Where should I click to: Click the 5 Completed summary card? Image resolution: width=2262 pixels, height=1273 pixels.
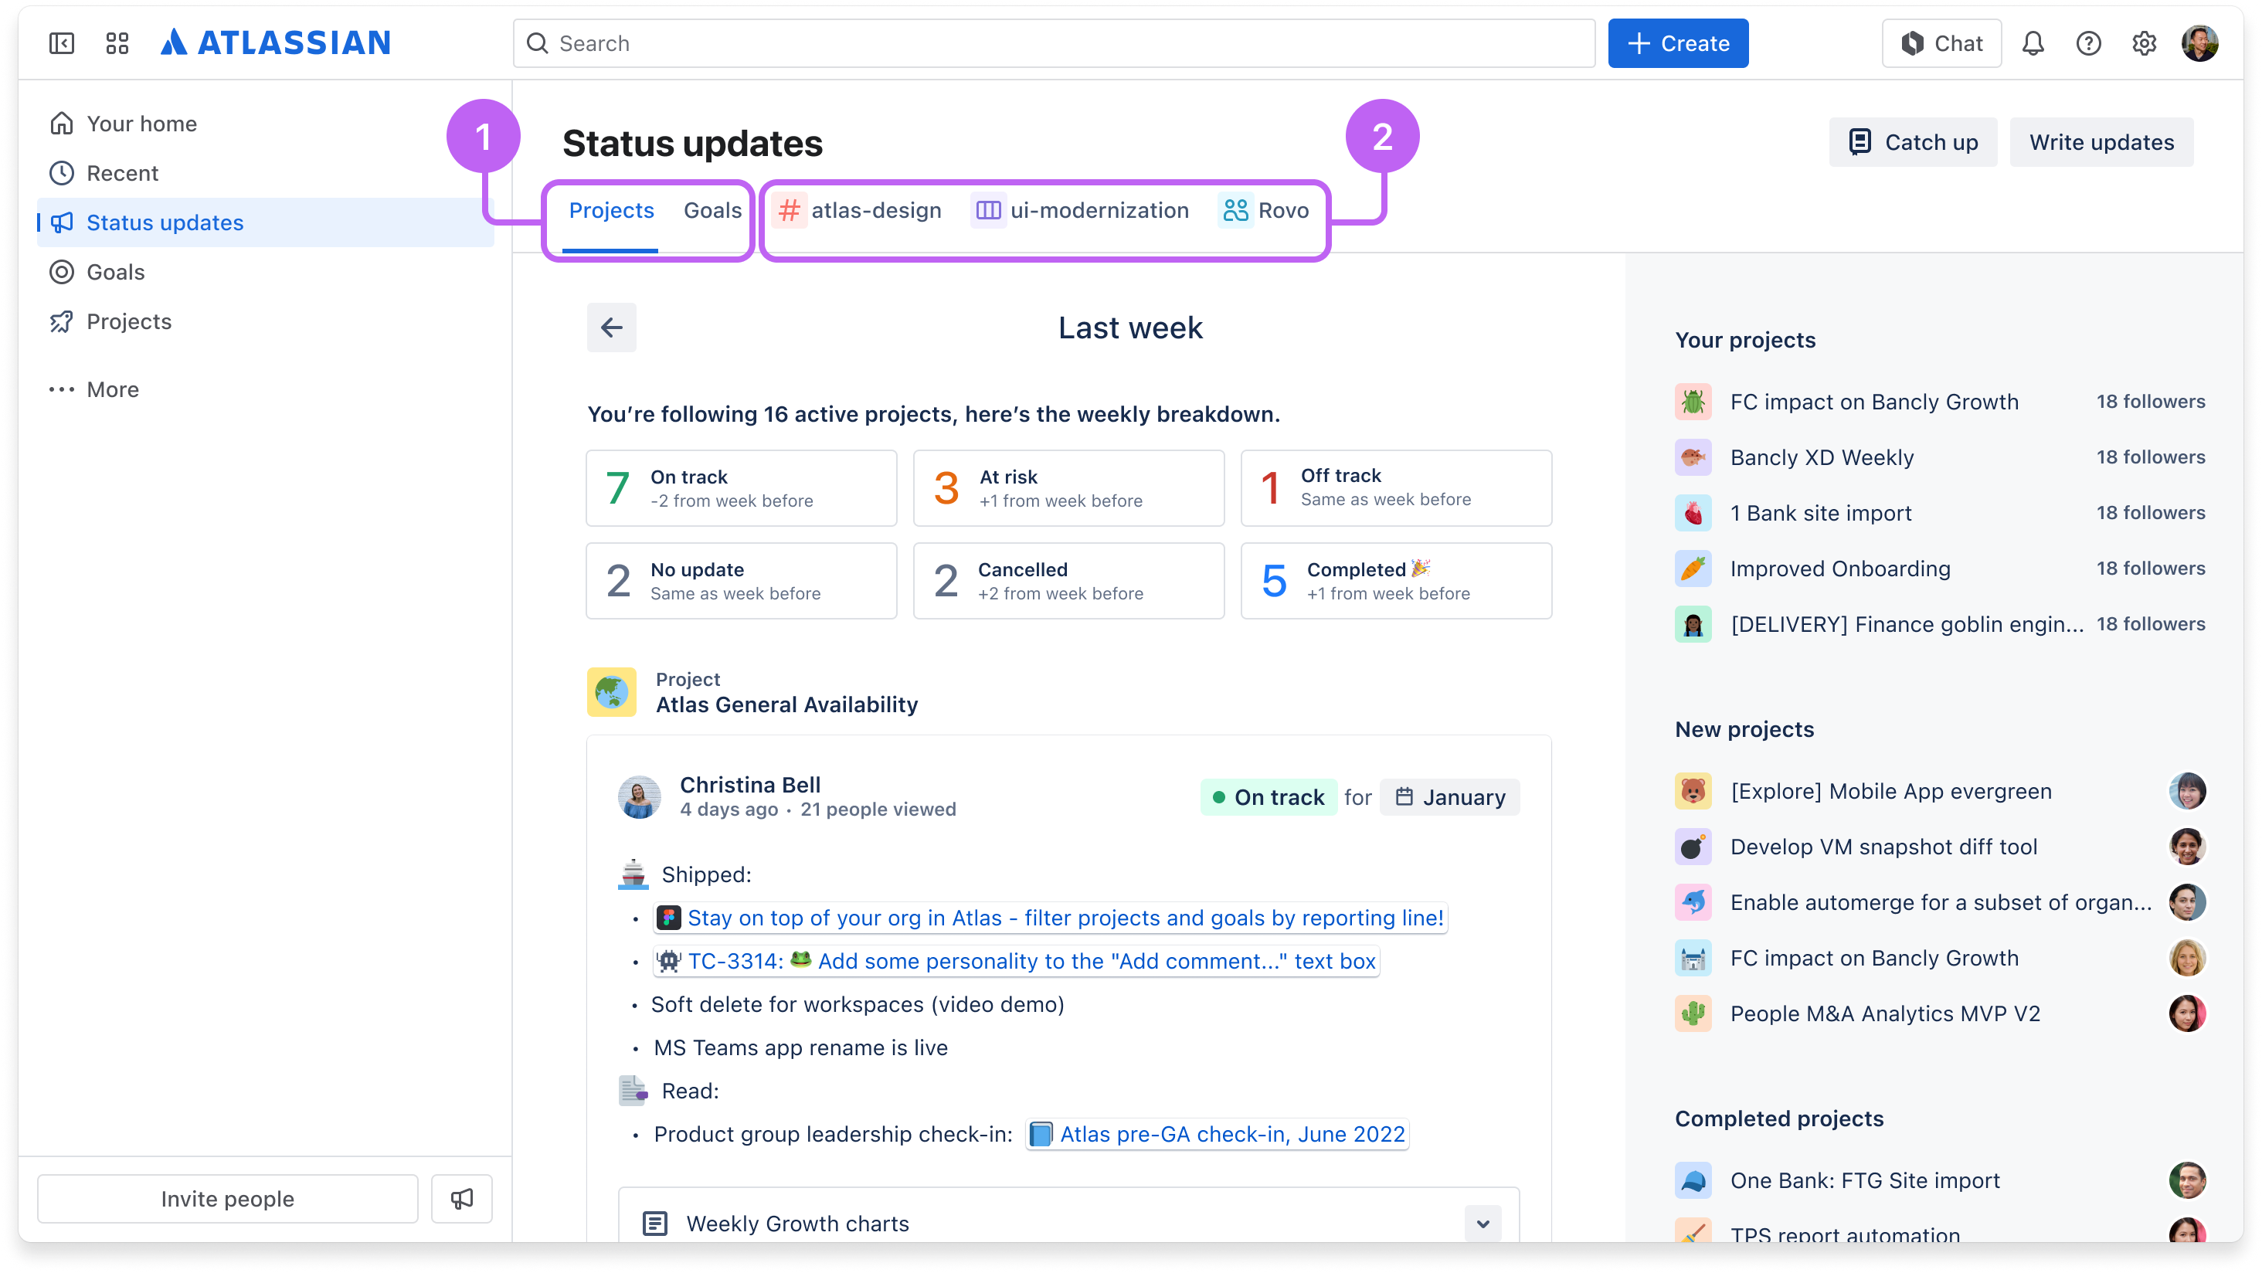[x=1396, y=580]
